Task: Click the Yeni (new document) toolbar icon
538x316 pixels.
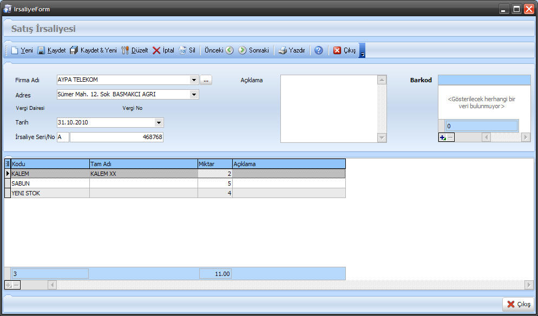Action: click(15, 50)
